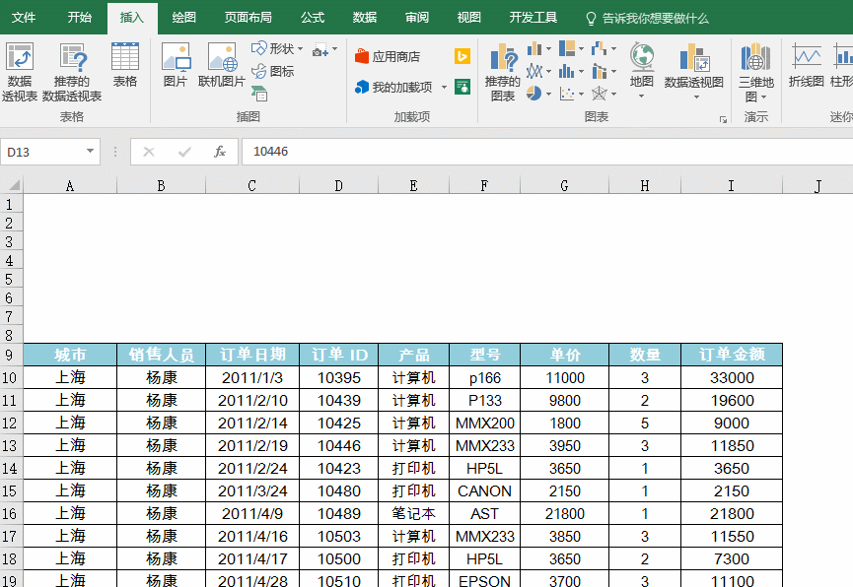Click the formula bar Enter checkmark button

pos(184,152)
